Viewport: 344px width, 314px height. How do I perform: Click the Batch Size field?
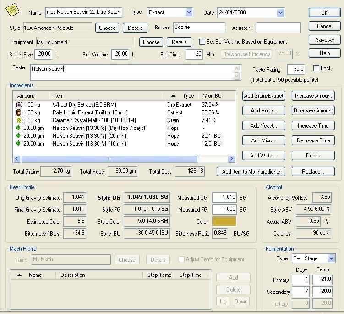[x=43, y=54]
